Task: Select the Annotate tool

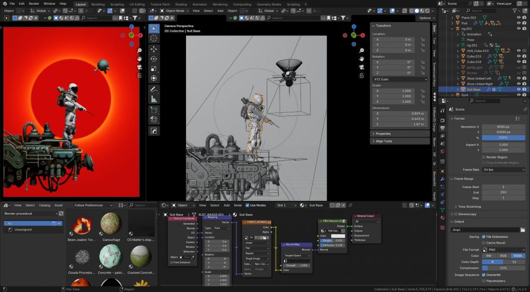Action: pyautogui.click(x=154, y=89)
